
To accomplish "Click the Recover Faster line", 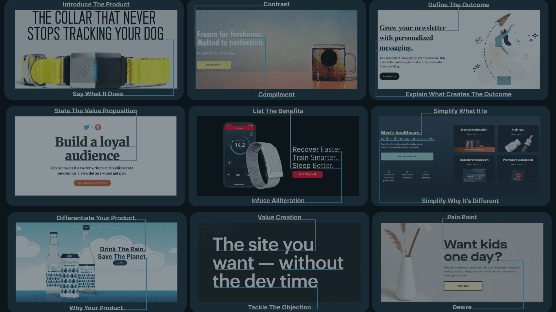I will point(317,149).
